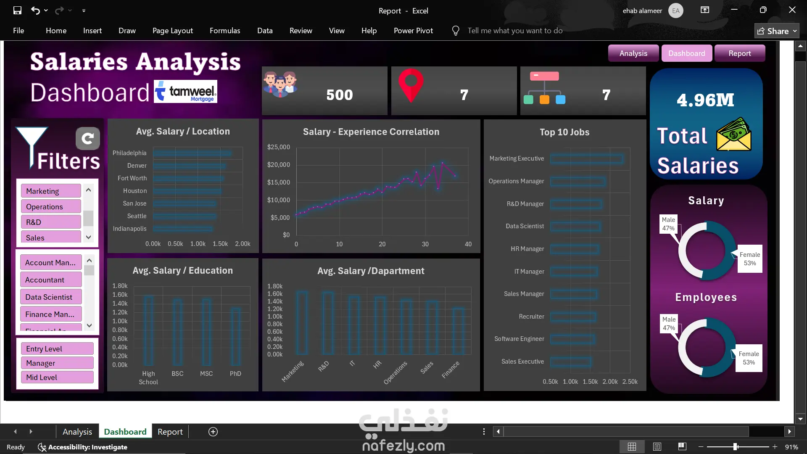Screen dimensions: 807x454
Task: Toggle the Entry Level slicer item
Action: click(x=57, y=348)
